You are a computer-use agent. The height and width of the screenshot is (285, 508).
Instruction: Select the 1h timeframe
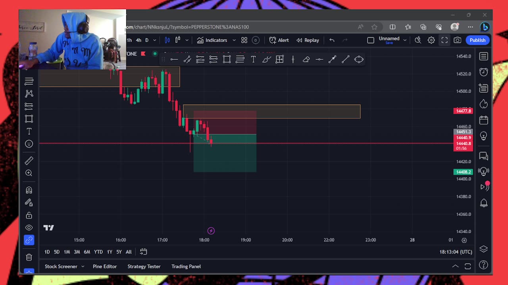point(129,40)
